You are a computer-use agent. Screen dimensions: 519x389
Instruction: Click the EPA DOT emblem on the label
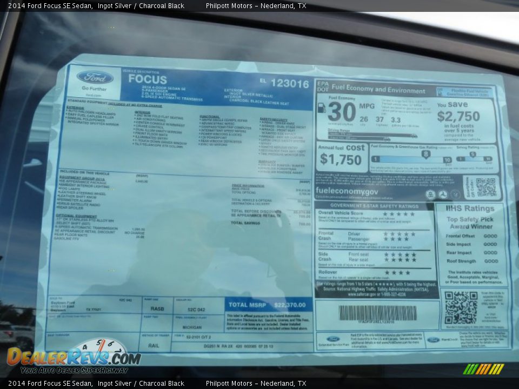323,86
